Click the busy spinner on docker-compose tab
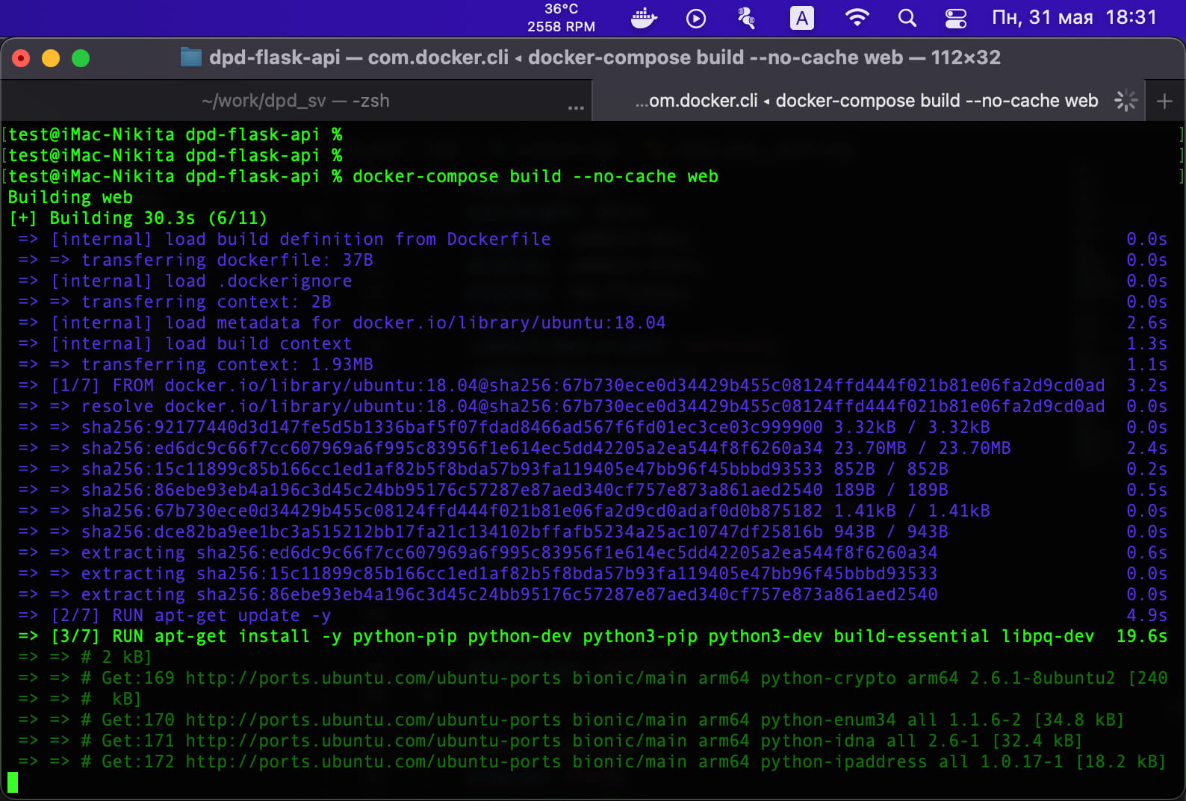 coord(1126,101)
